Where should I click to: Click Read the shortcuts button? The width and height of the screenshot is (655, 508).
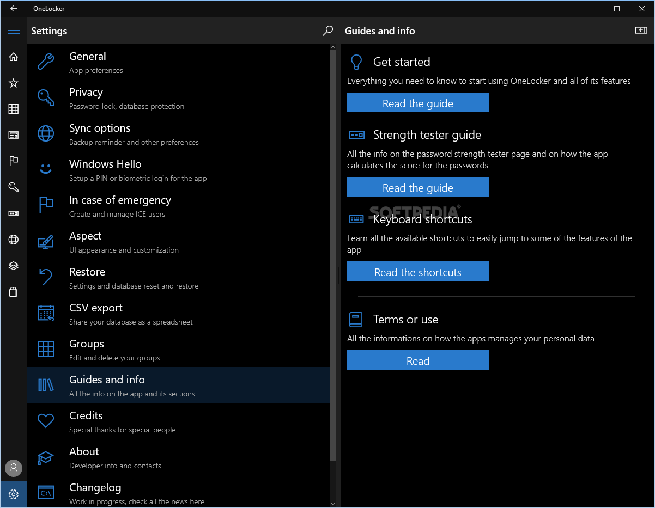coord(418,271)
